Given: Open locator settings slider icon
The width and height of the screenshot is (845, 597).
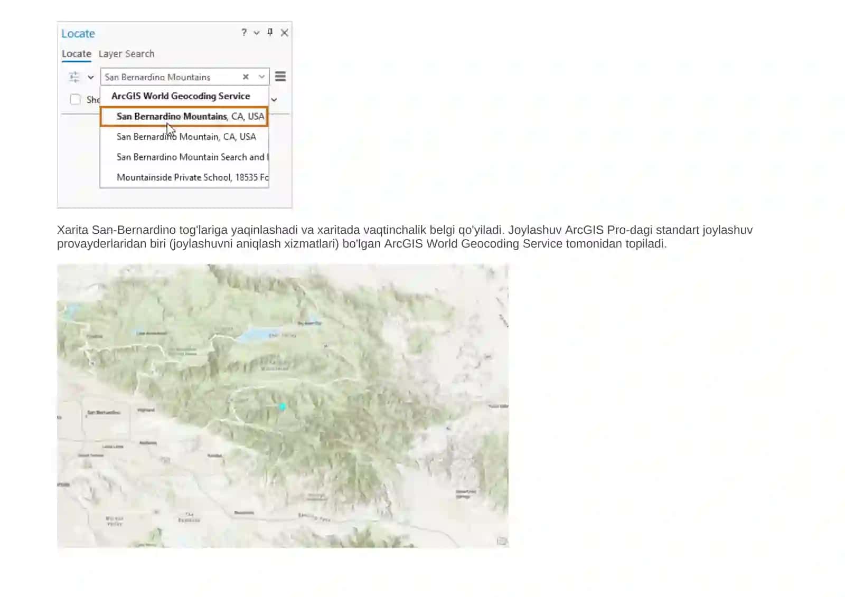Looking at the screenshot, I should click(74, 77).
